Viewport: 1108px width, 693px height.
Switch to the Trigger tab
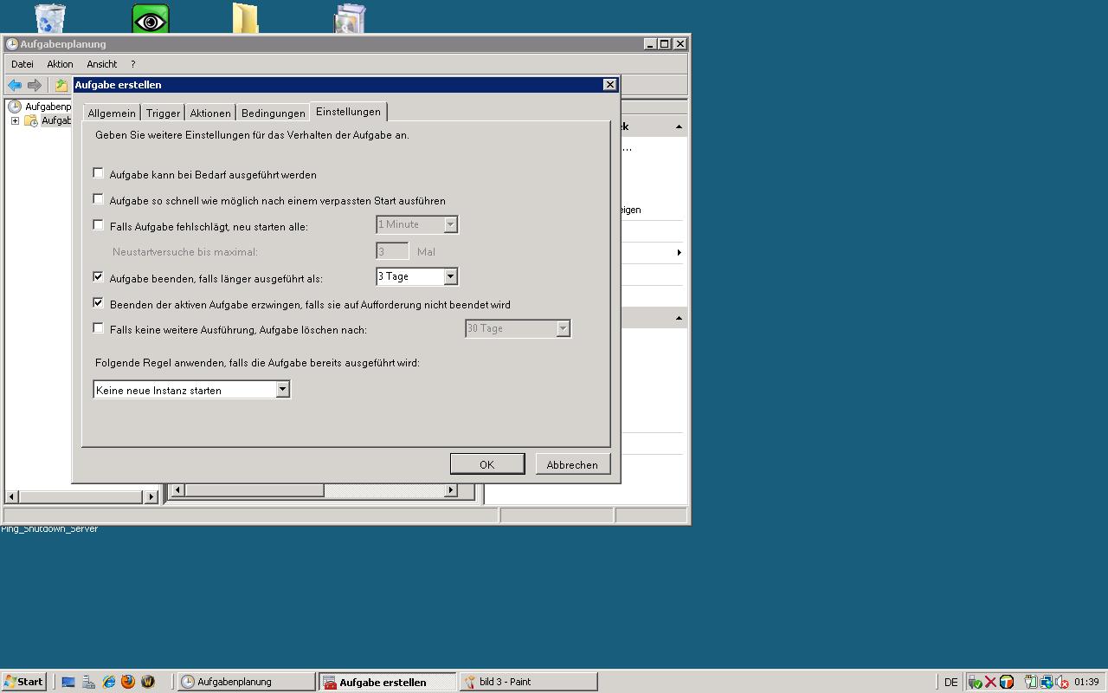[163, 113]
